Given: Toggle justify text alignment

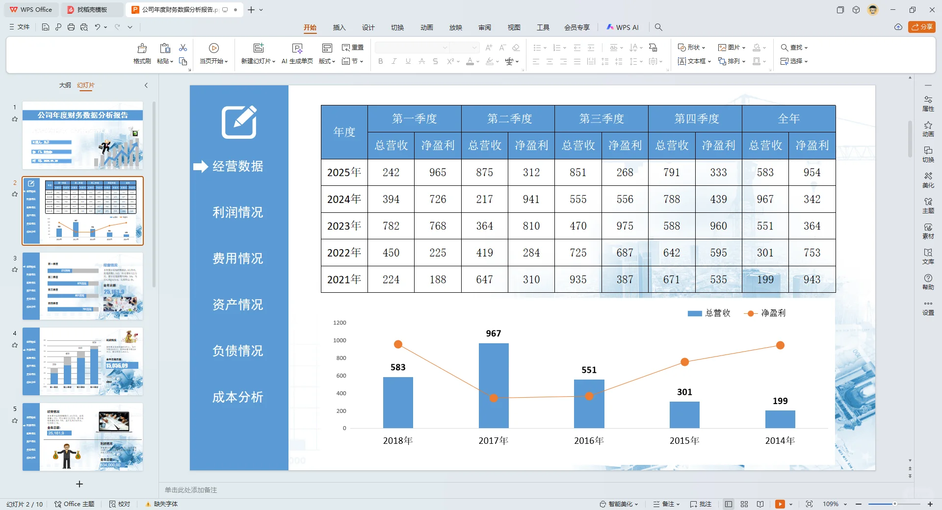Looking at the screenshot, I should point(577,61).
